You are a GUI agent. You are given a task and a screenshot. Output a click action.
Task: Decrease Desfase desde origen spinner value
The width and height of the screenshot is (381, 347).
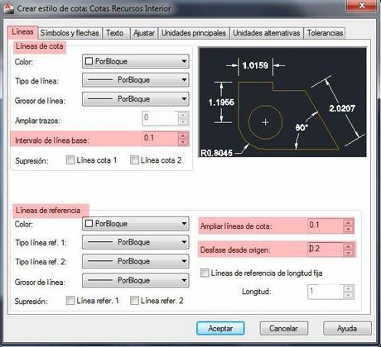[x=349, y=253]
